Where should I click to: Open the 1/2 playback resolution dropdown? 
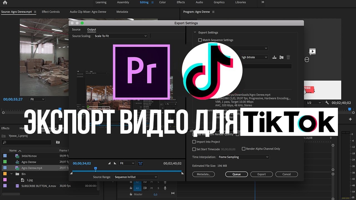coord(314,103)
